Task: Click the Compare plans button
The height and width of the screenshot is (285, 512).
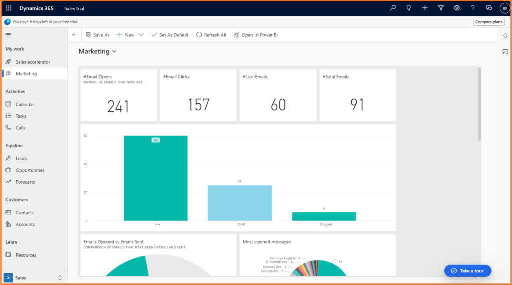Action: [x=488, y=22]
